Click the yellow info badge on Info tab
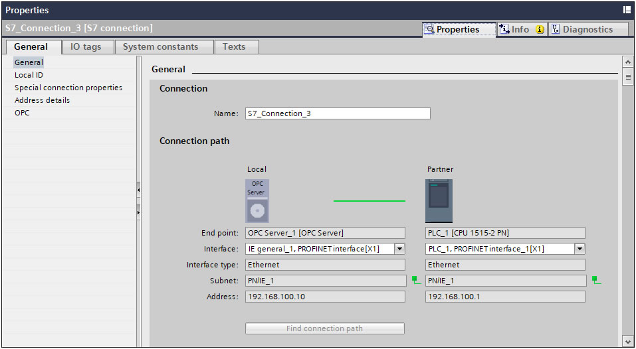The height and width of the screenshot is (349, 636). 540,30
